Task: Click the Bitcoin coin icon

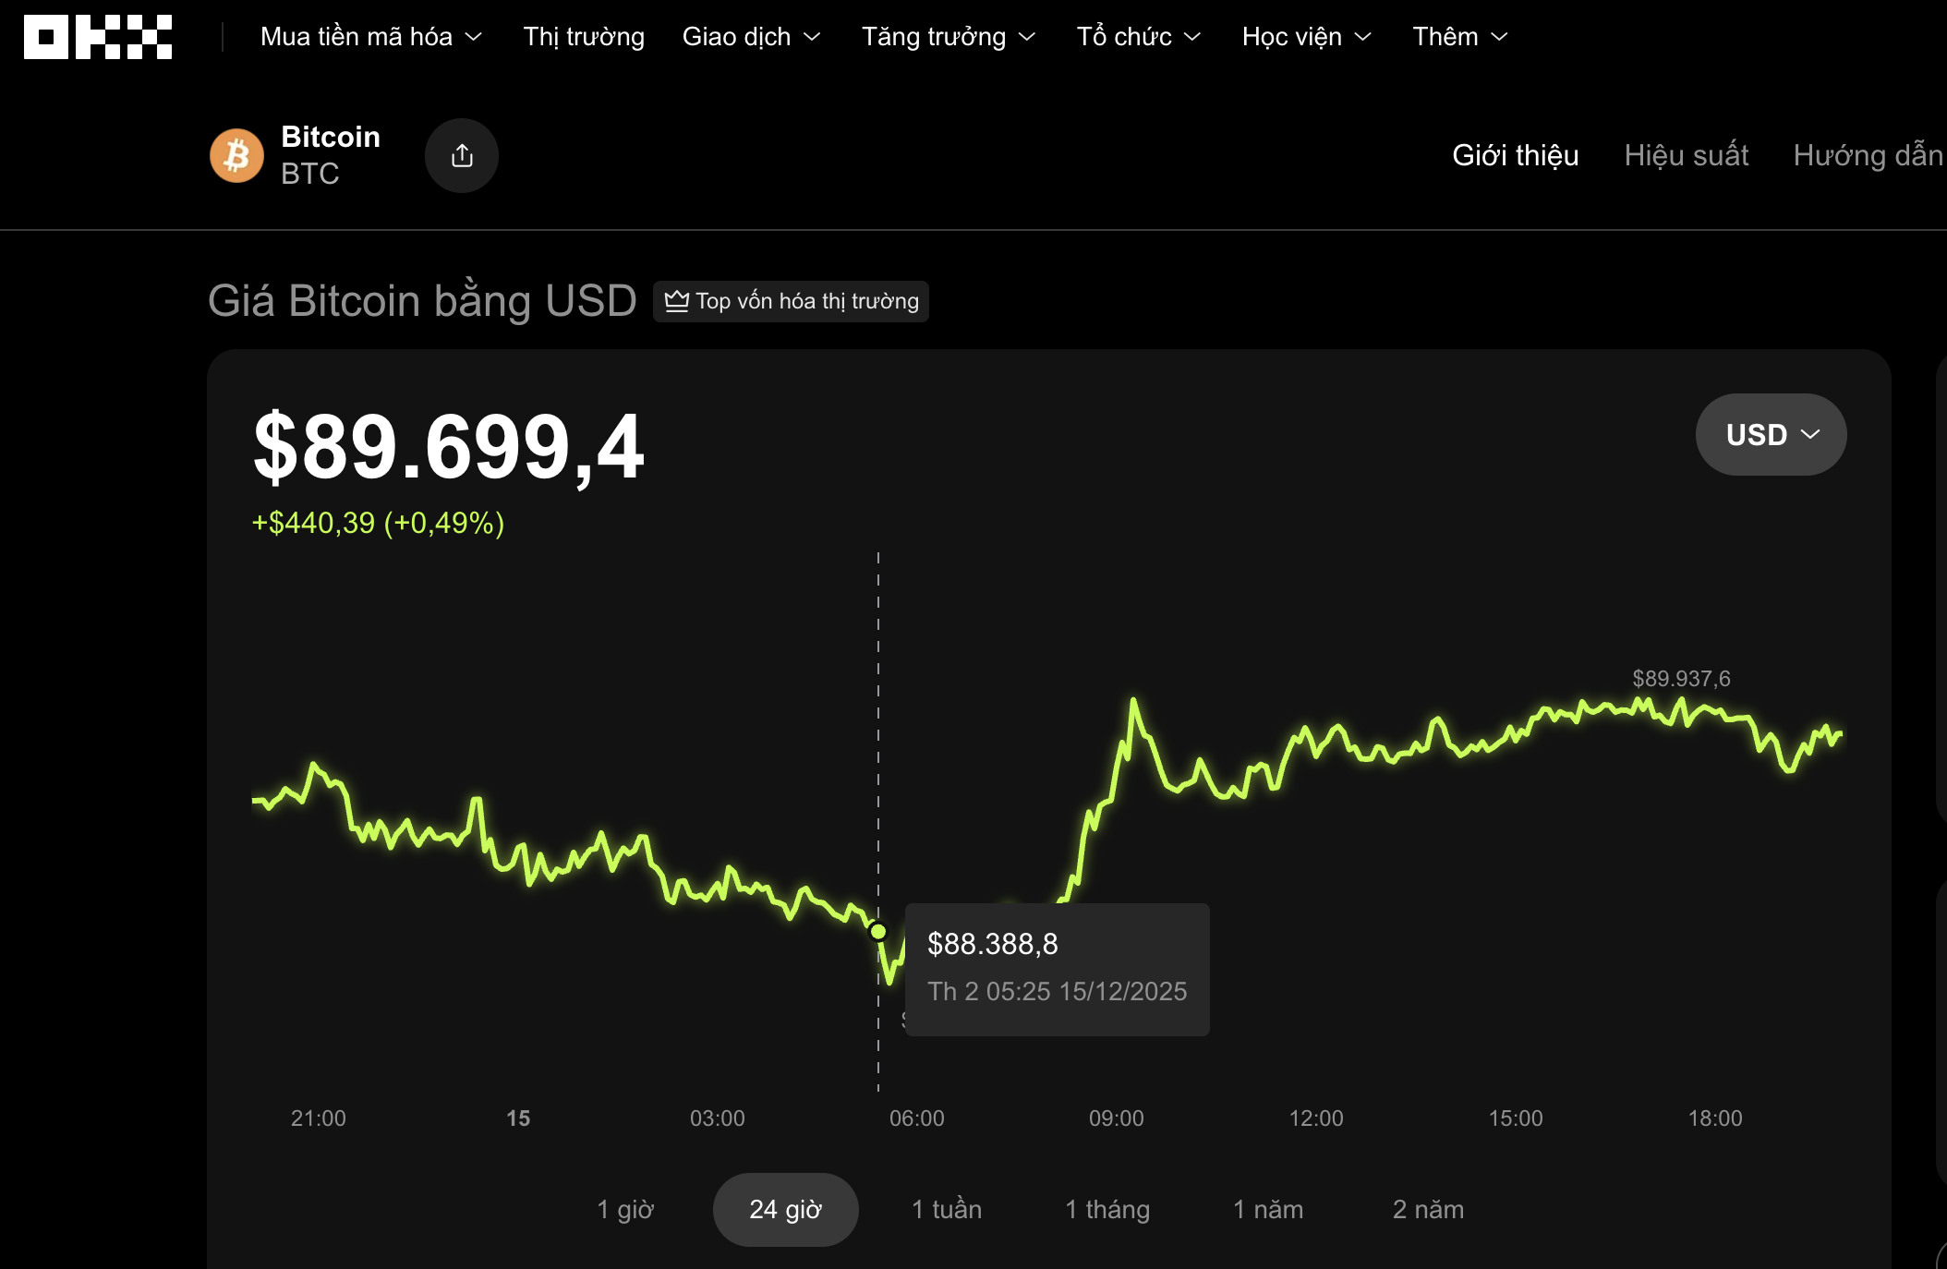Action: tap(237, 155)
